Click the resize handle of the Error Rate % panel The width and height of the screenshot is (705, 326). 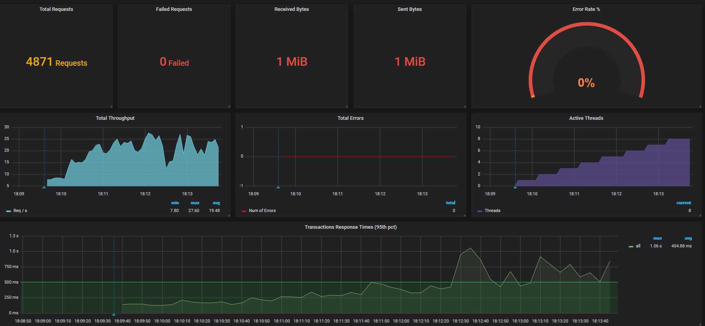coord(700,106)
